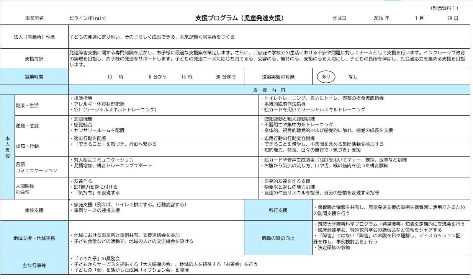This screenshot has width=473, height=279.
Task: Click the 事業所名 label cell
Action: (x=34, y=18)
